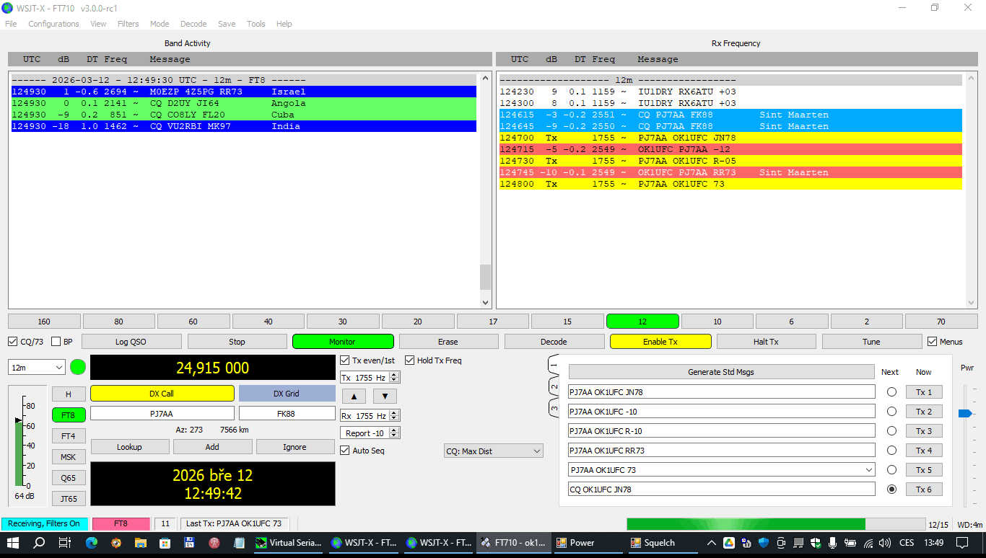Open the Decode menu

coord(193,24)
